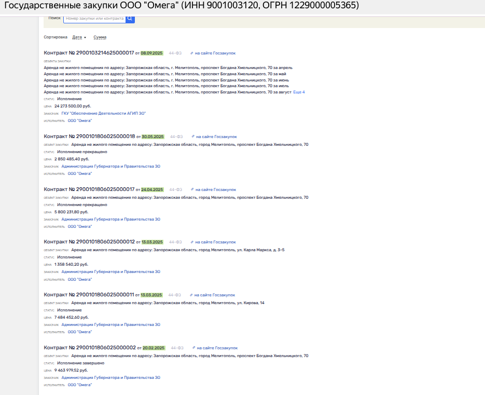
Task: Open ООО "Омега" executor under contract 000017 dated 24.04.2025
Action: (x=80, y=226)
